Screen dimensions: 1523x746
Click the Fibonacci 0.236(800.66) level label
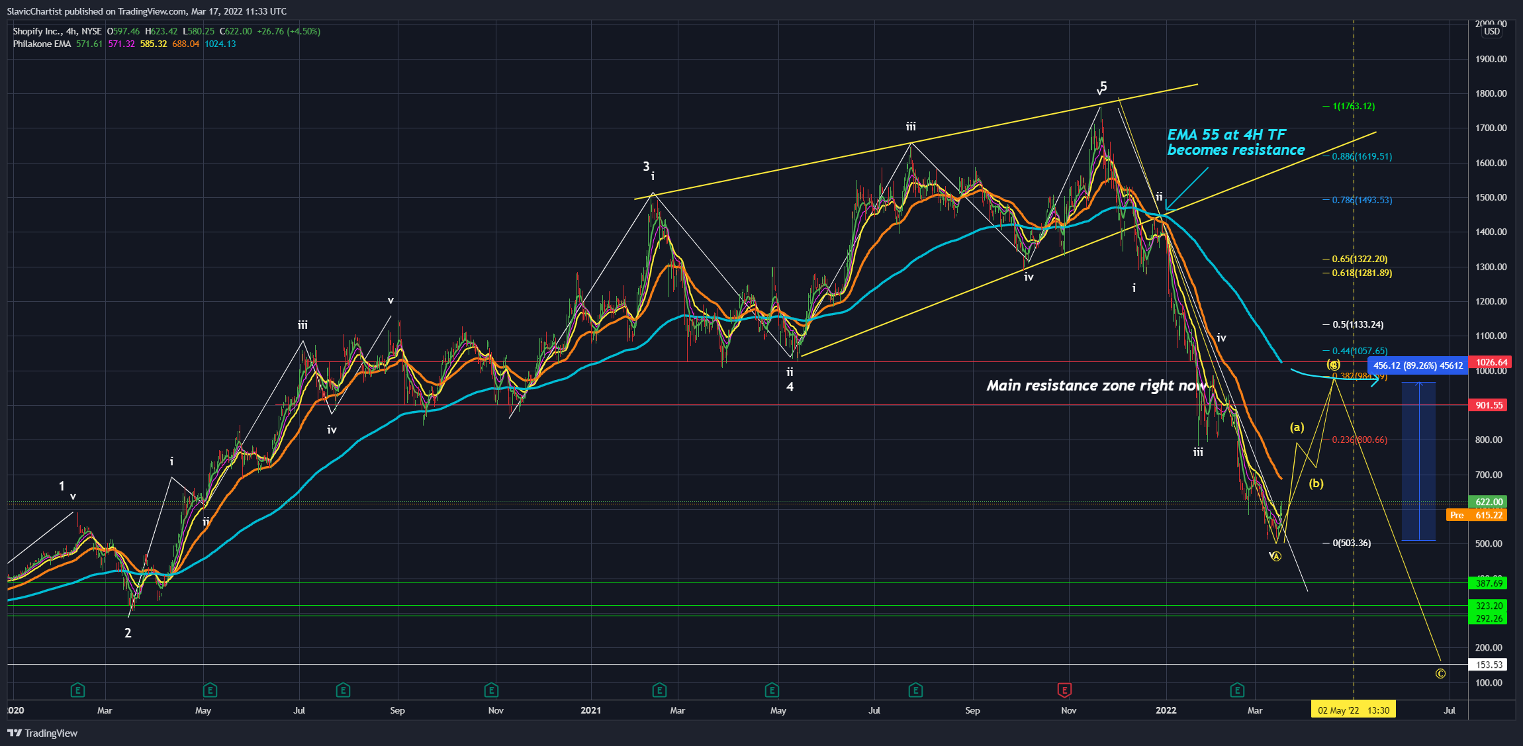[1360, 440]
